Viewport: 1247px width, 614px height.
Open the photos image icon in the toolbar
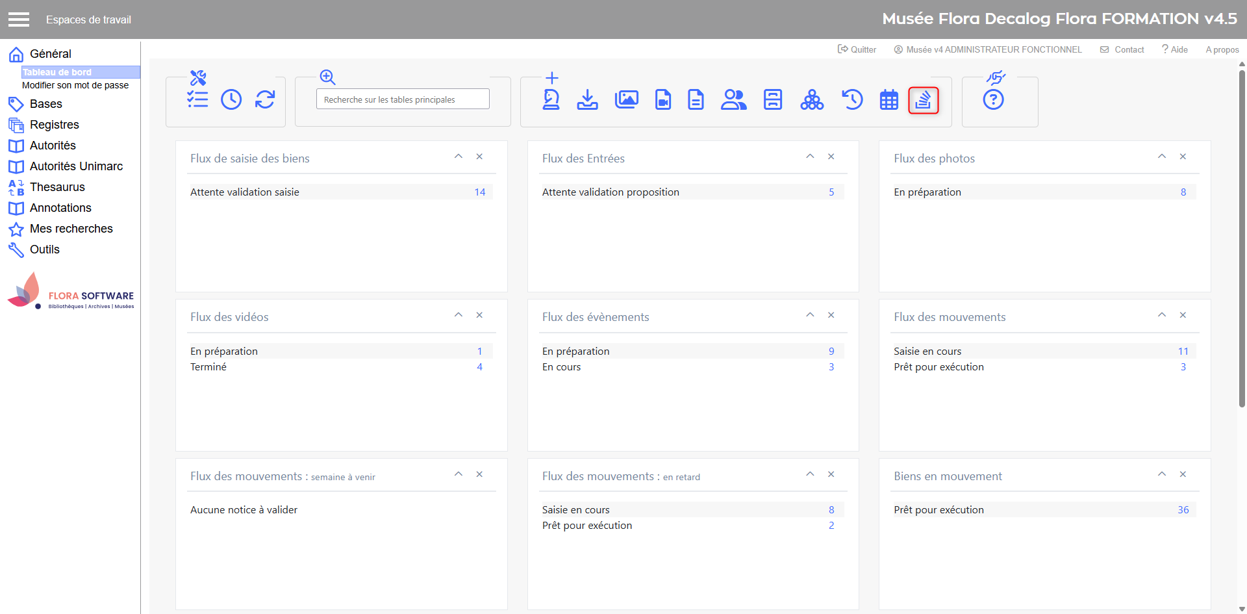626,99
